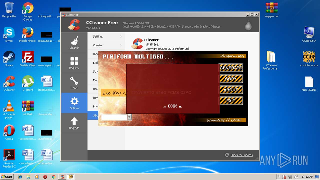Open the Cleaner section in CCleaner sidebar
The width and height of the screenshot is (320, 180).
coord(74,42)
